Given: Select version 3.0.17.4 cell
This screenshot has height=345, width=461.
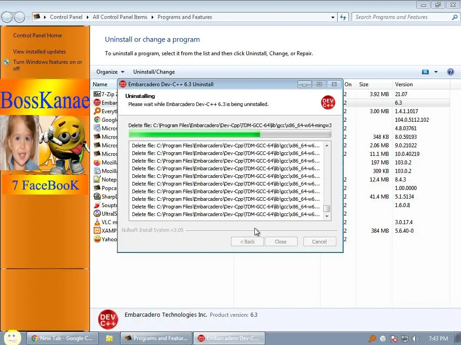Looking at the screenshot, I should tap(404, 222).
